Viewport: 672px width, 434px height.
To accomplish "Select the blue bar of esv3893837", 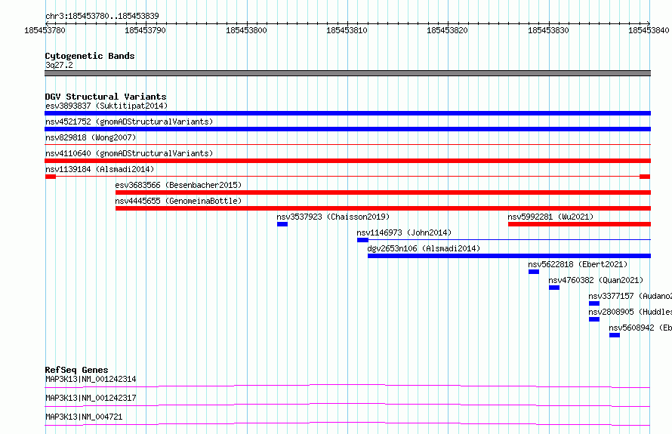I will (x=347, y=113).
